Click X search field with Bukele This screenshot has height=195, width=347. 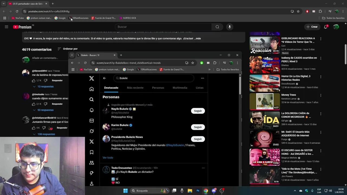coord(154,78)
